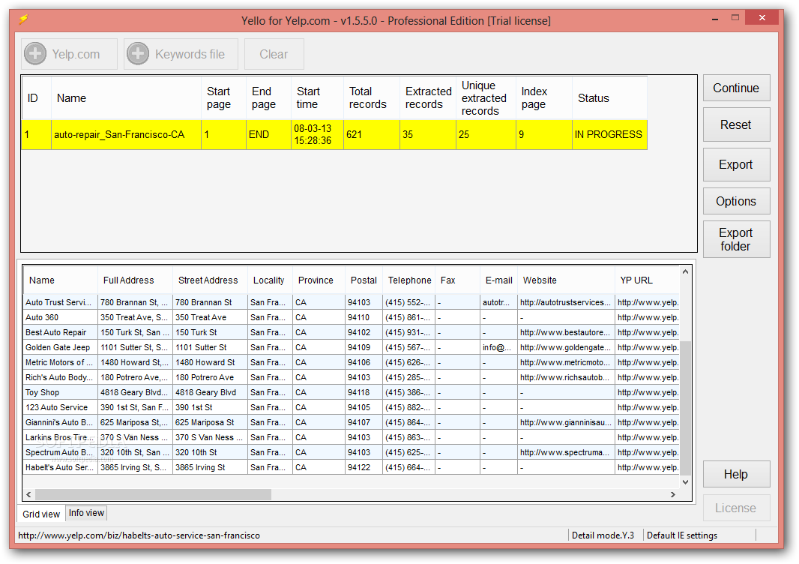Click the Unique extracted records column header
This screenshot has height=564, width=799.
pyautogui.click(x=486, y=98)
